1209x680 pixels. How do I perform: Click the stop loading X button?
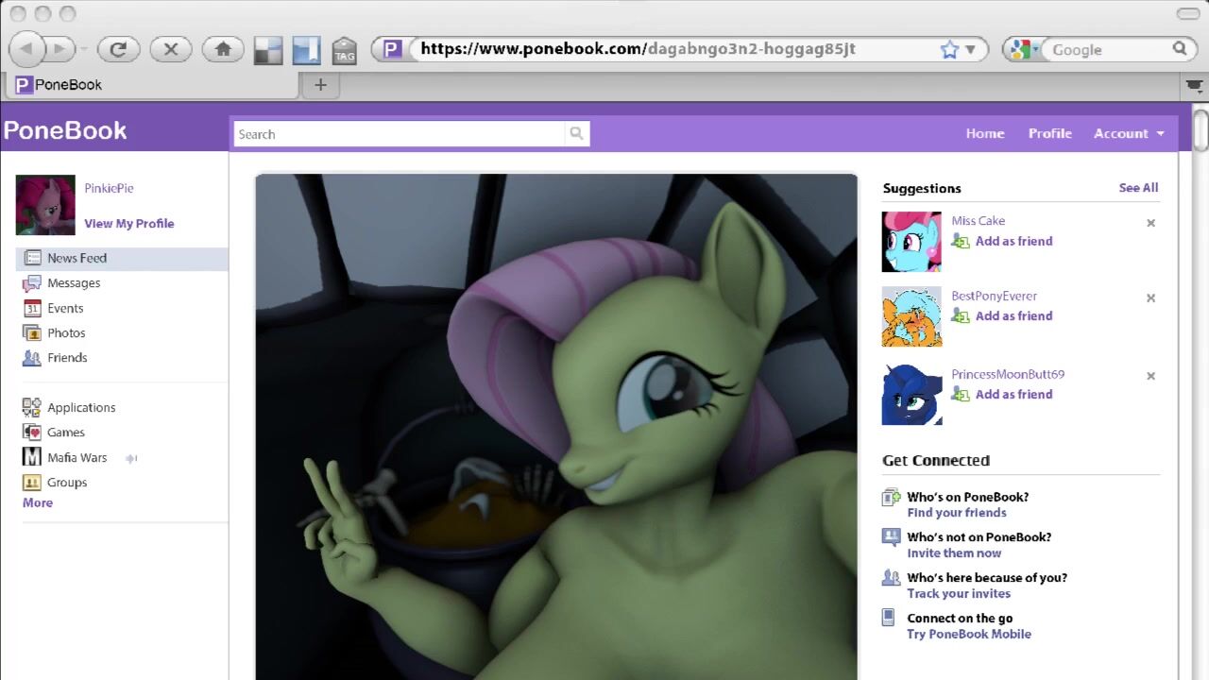[171, 49]
